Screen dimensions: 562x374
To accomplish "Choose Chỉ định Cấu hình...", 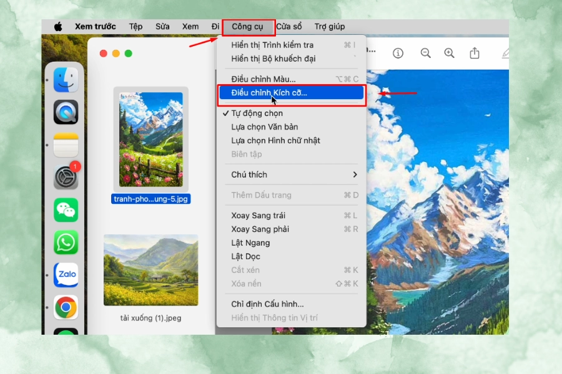I will 292,304.
